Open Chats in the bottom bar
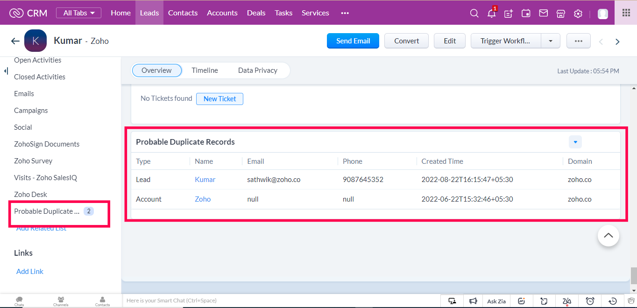The image size is (637, 308). point(19,301)
